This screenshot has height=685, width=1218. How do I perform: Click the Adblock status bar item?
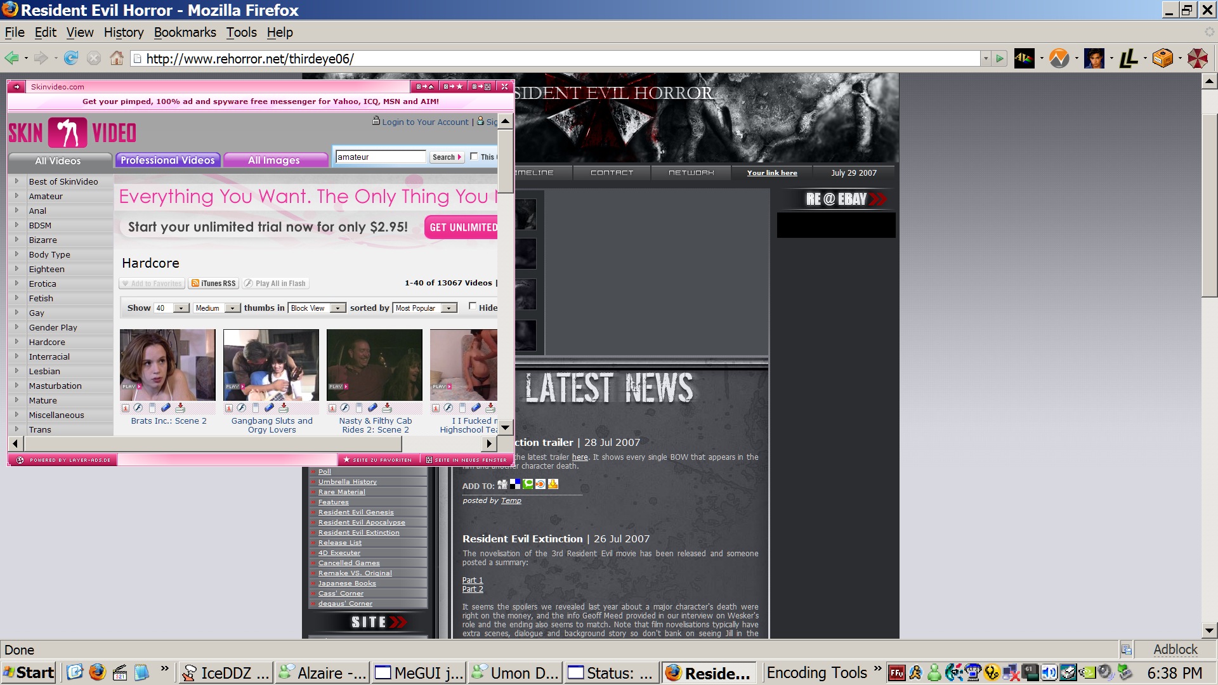coord(1175,649)
